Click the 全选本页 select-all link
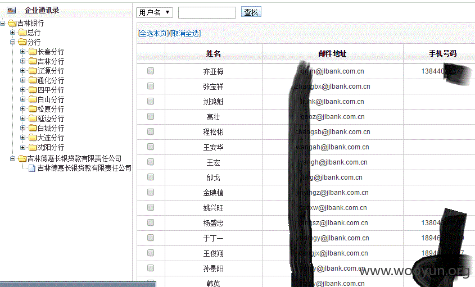 click(153, 33)
